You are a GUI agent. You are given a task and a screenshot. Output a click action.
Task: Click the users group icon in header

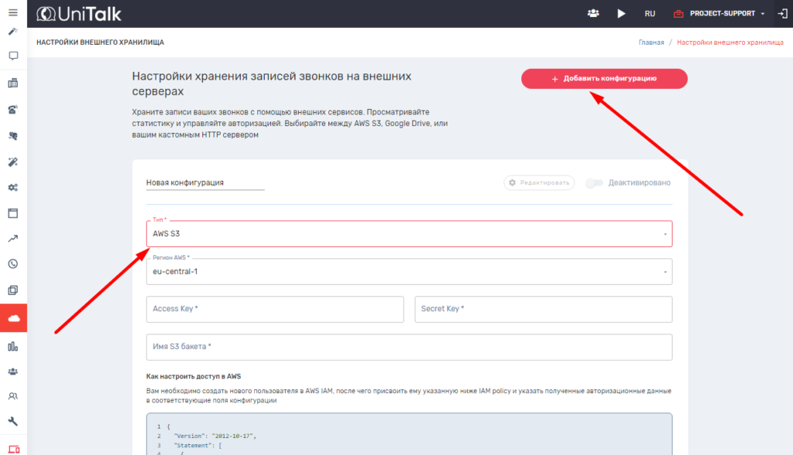(x=593, y=13)
